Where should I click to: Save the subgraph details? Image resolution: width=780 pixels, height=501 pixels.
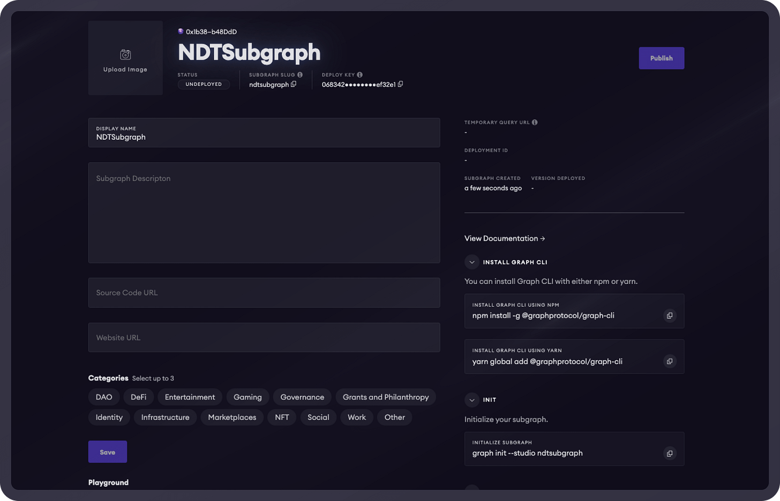click(108, 452)
